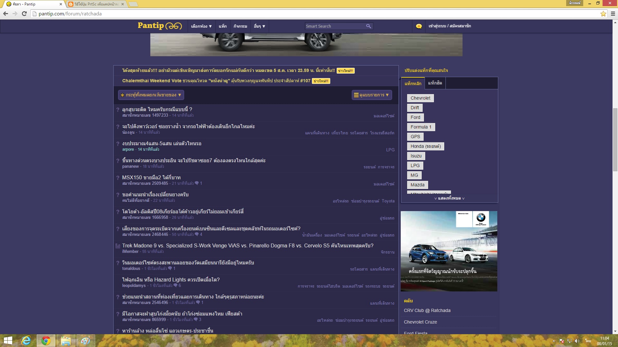Click the back navigation arrow
The height and width of the screenshot is (347, 618).
(5, 13)
